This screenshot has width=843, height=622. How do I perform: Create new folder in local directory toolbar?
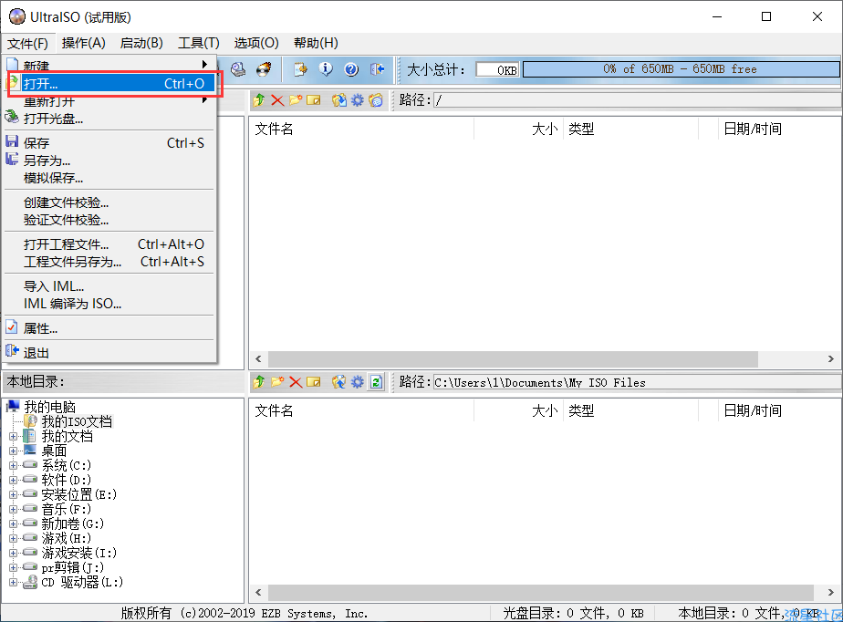[277, 382]
